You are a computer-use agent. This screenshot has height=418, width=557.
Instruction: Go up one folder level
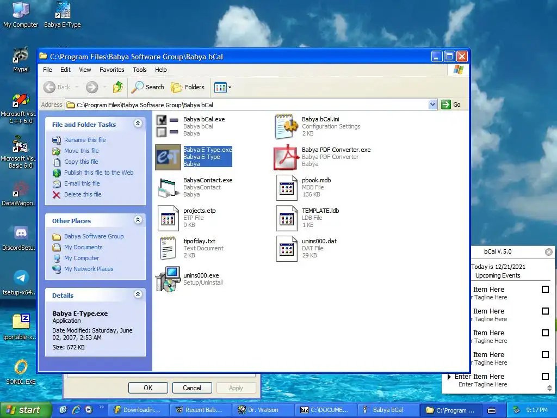coord(118,87)
